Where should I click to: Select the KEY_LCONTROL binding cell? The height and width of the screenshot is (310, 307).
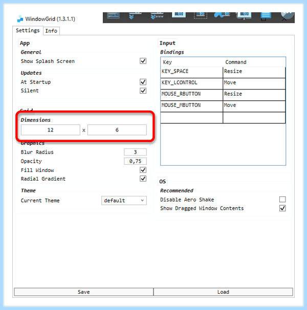[x=191, y=83]
